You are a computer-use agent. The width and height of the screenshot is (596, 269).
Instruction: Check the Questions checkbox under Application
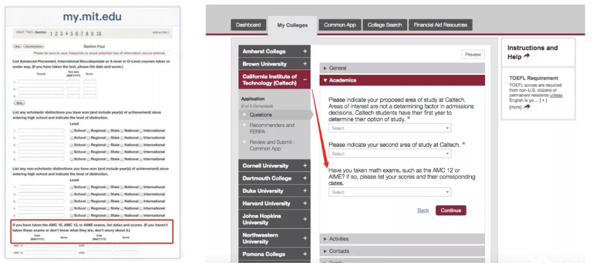pos(244,115)
